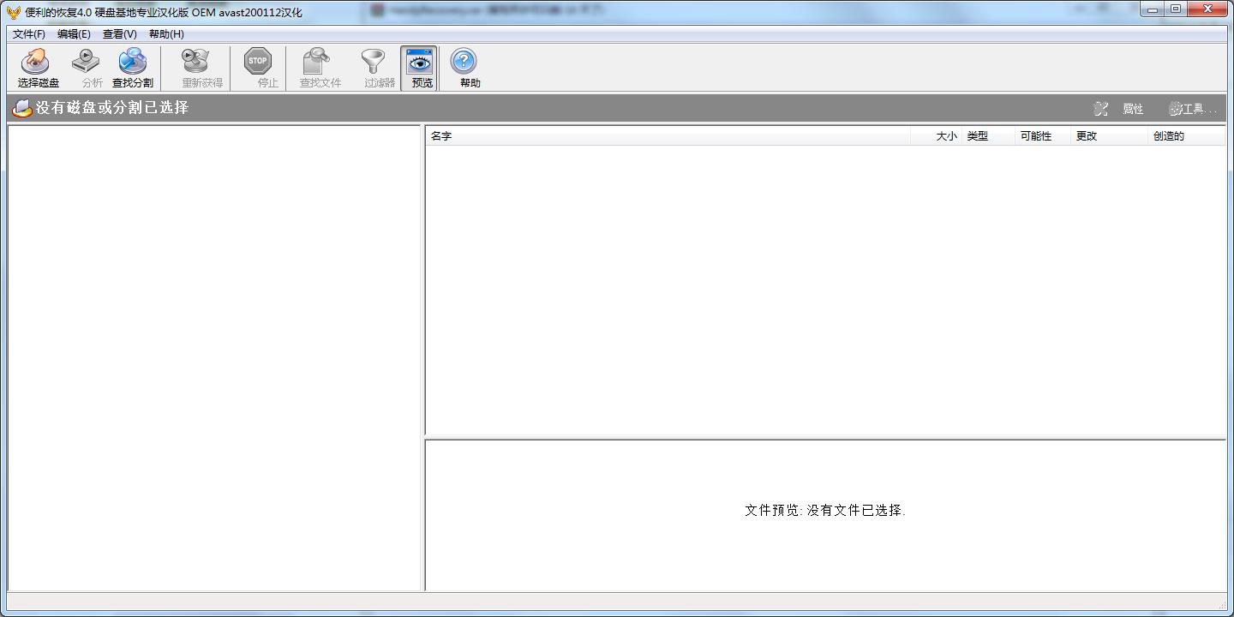1234x617 pixels.
Task: Sort by the 更改 column header
Action: point(1110,136)
